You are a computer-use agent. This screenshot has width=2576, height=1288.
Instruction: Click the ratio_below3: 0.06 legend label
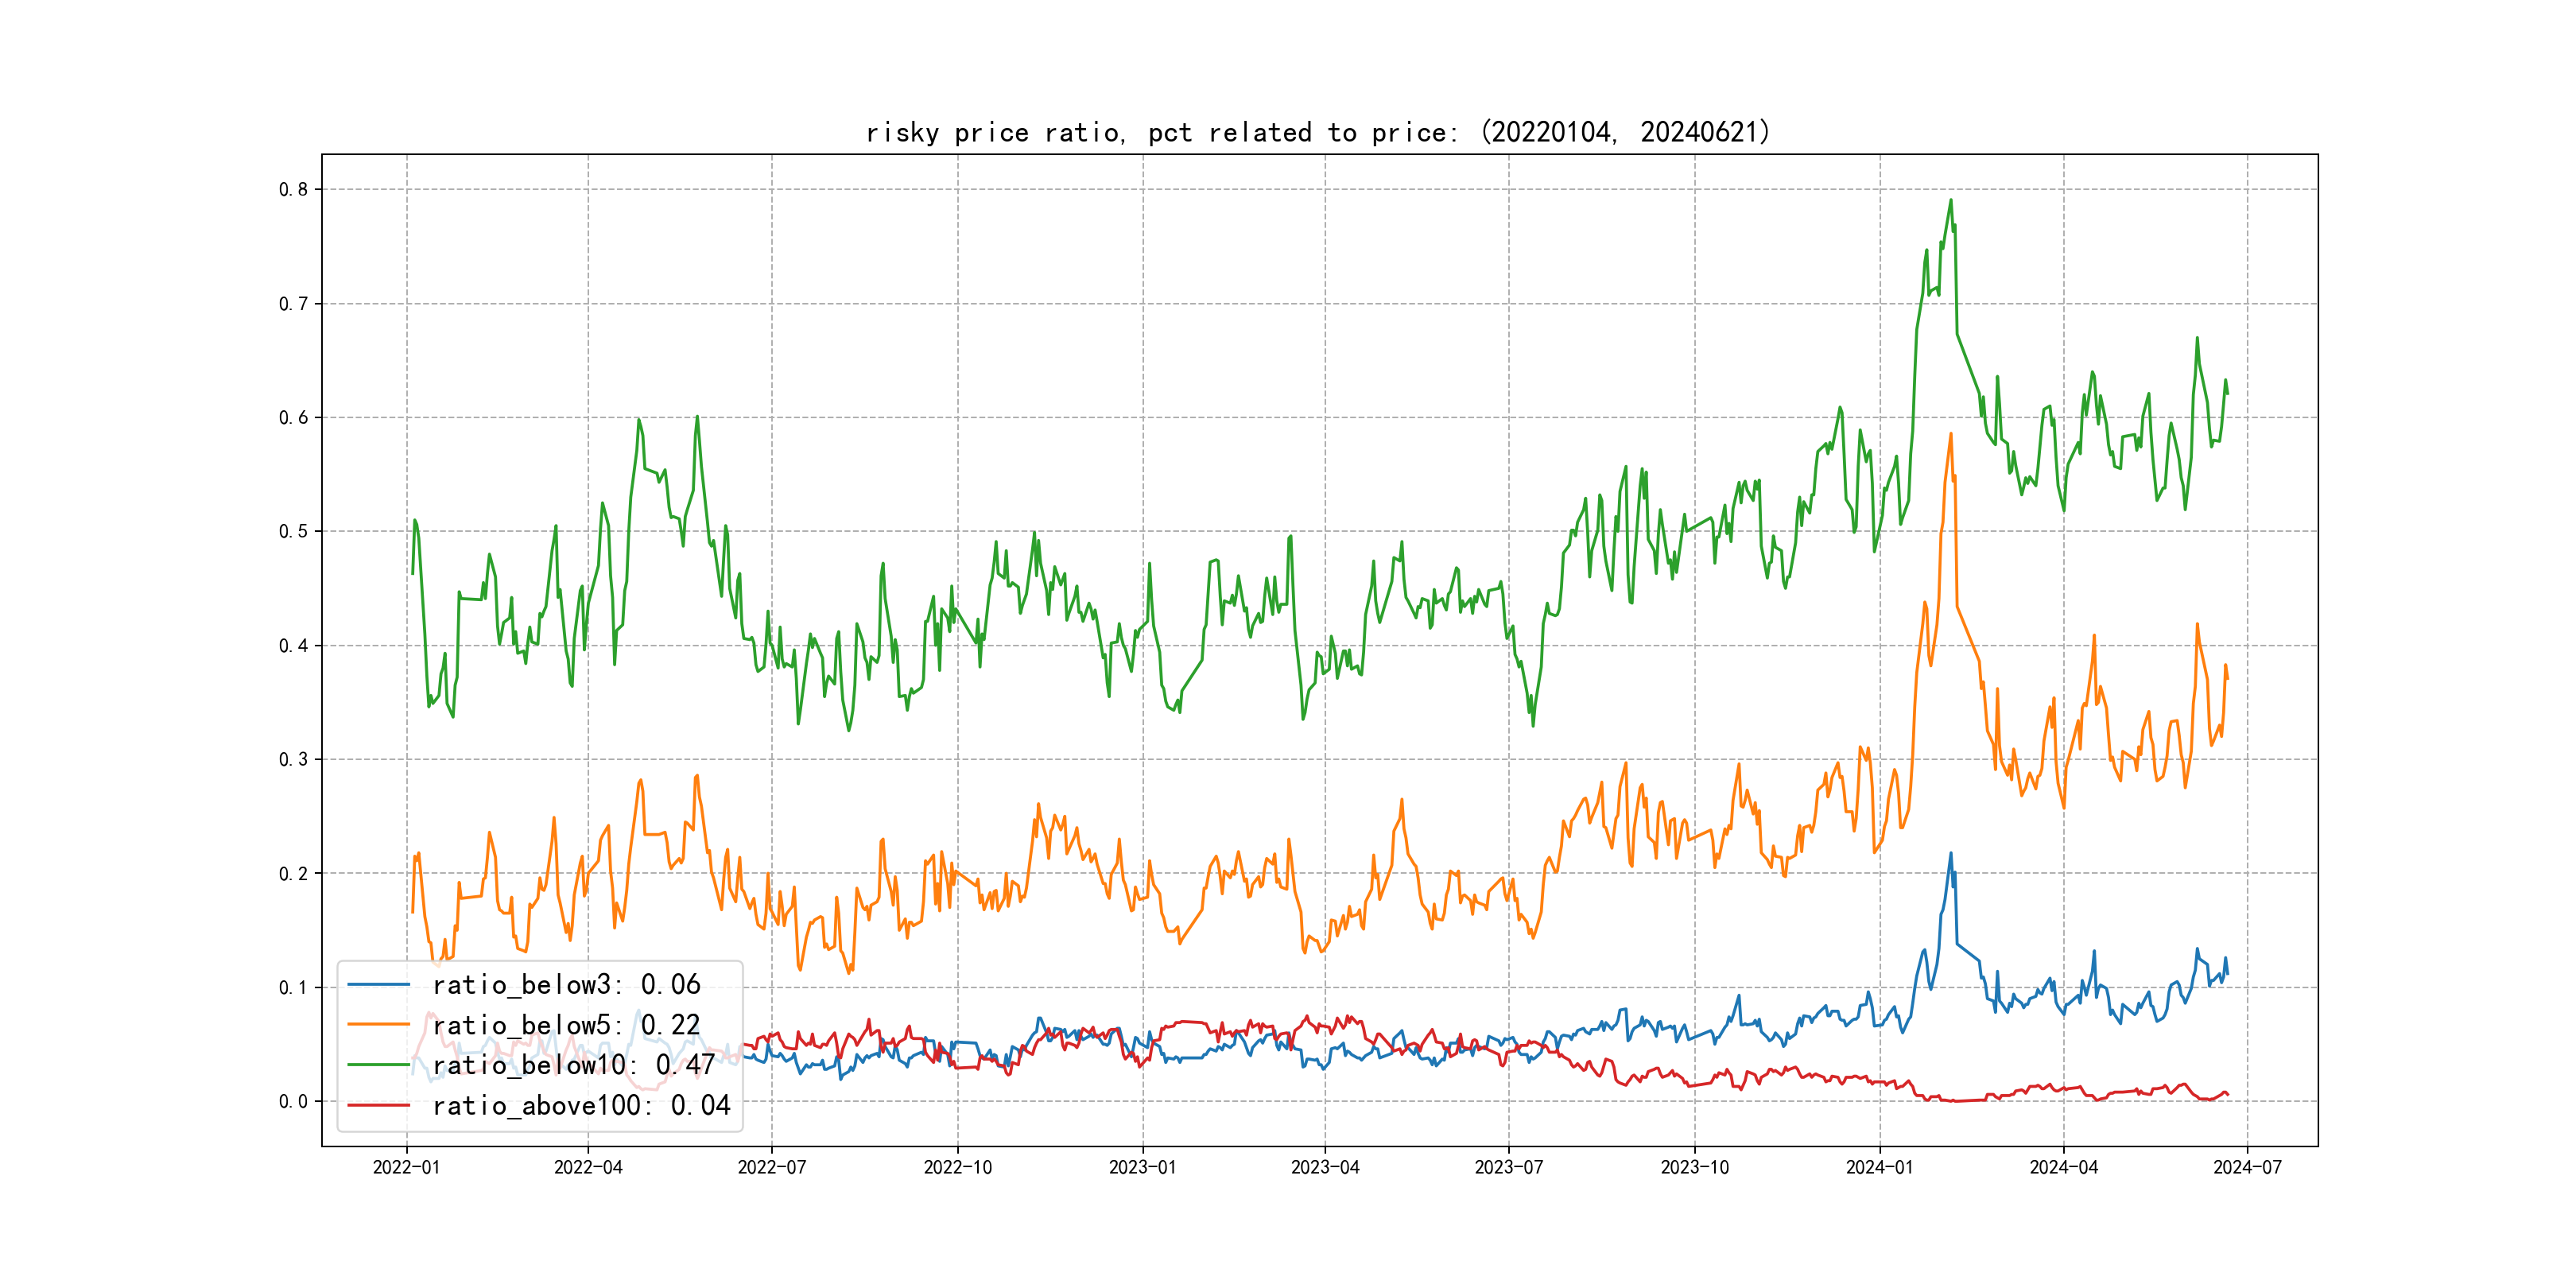[566, 985]
